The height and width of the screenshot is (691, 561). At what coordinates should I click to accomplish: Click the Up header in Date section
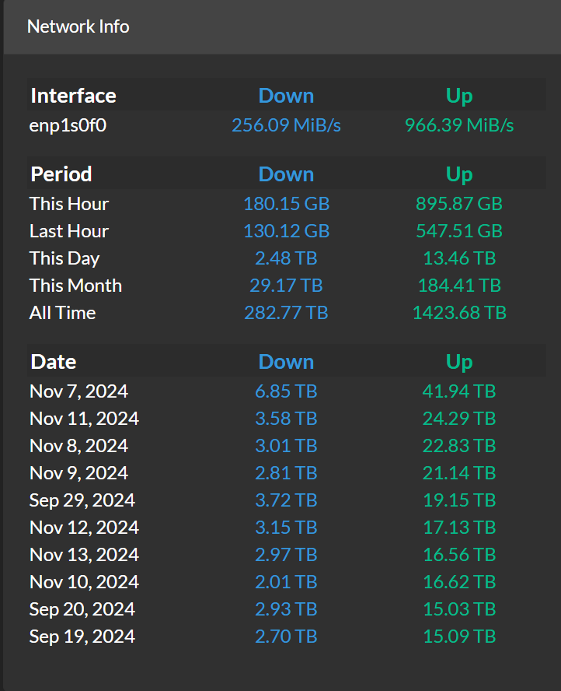459,363
